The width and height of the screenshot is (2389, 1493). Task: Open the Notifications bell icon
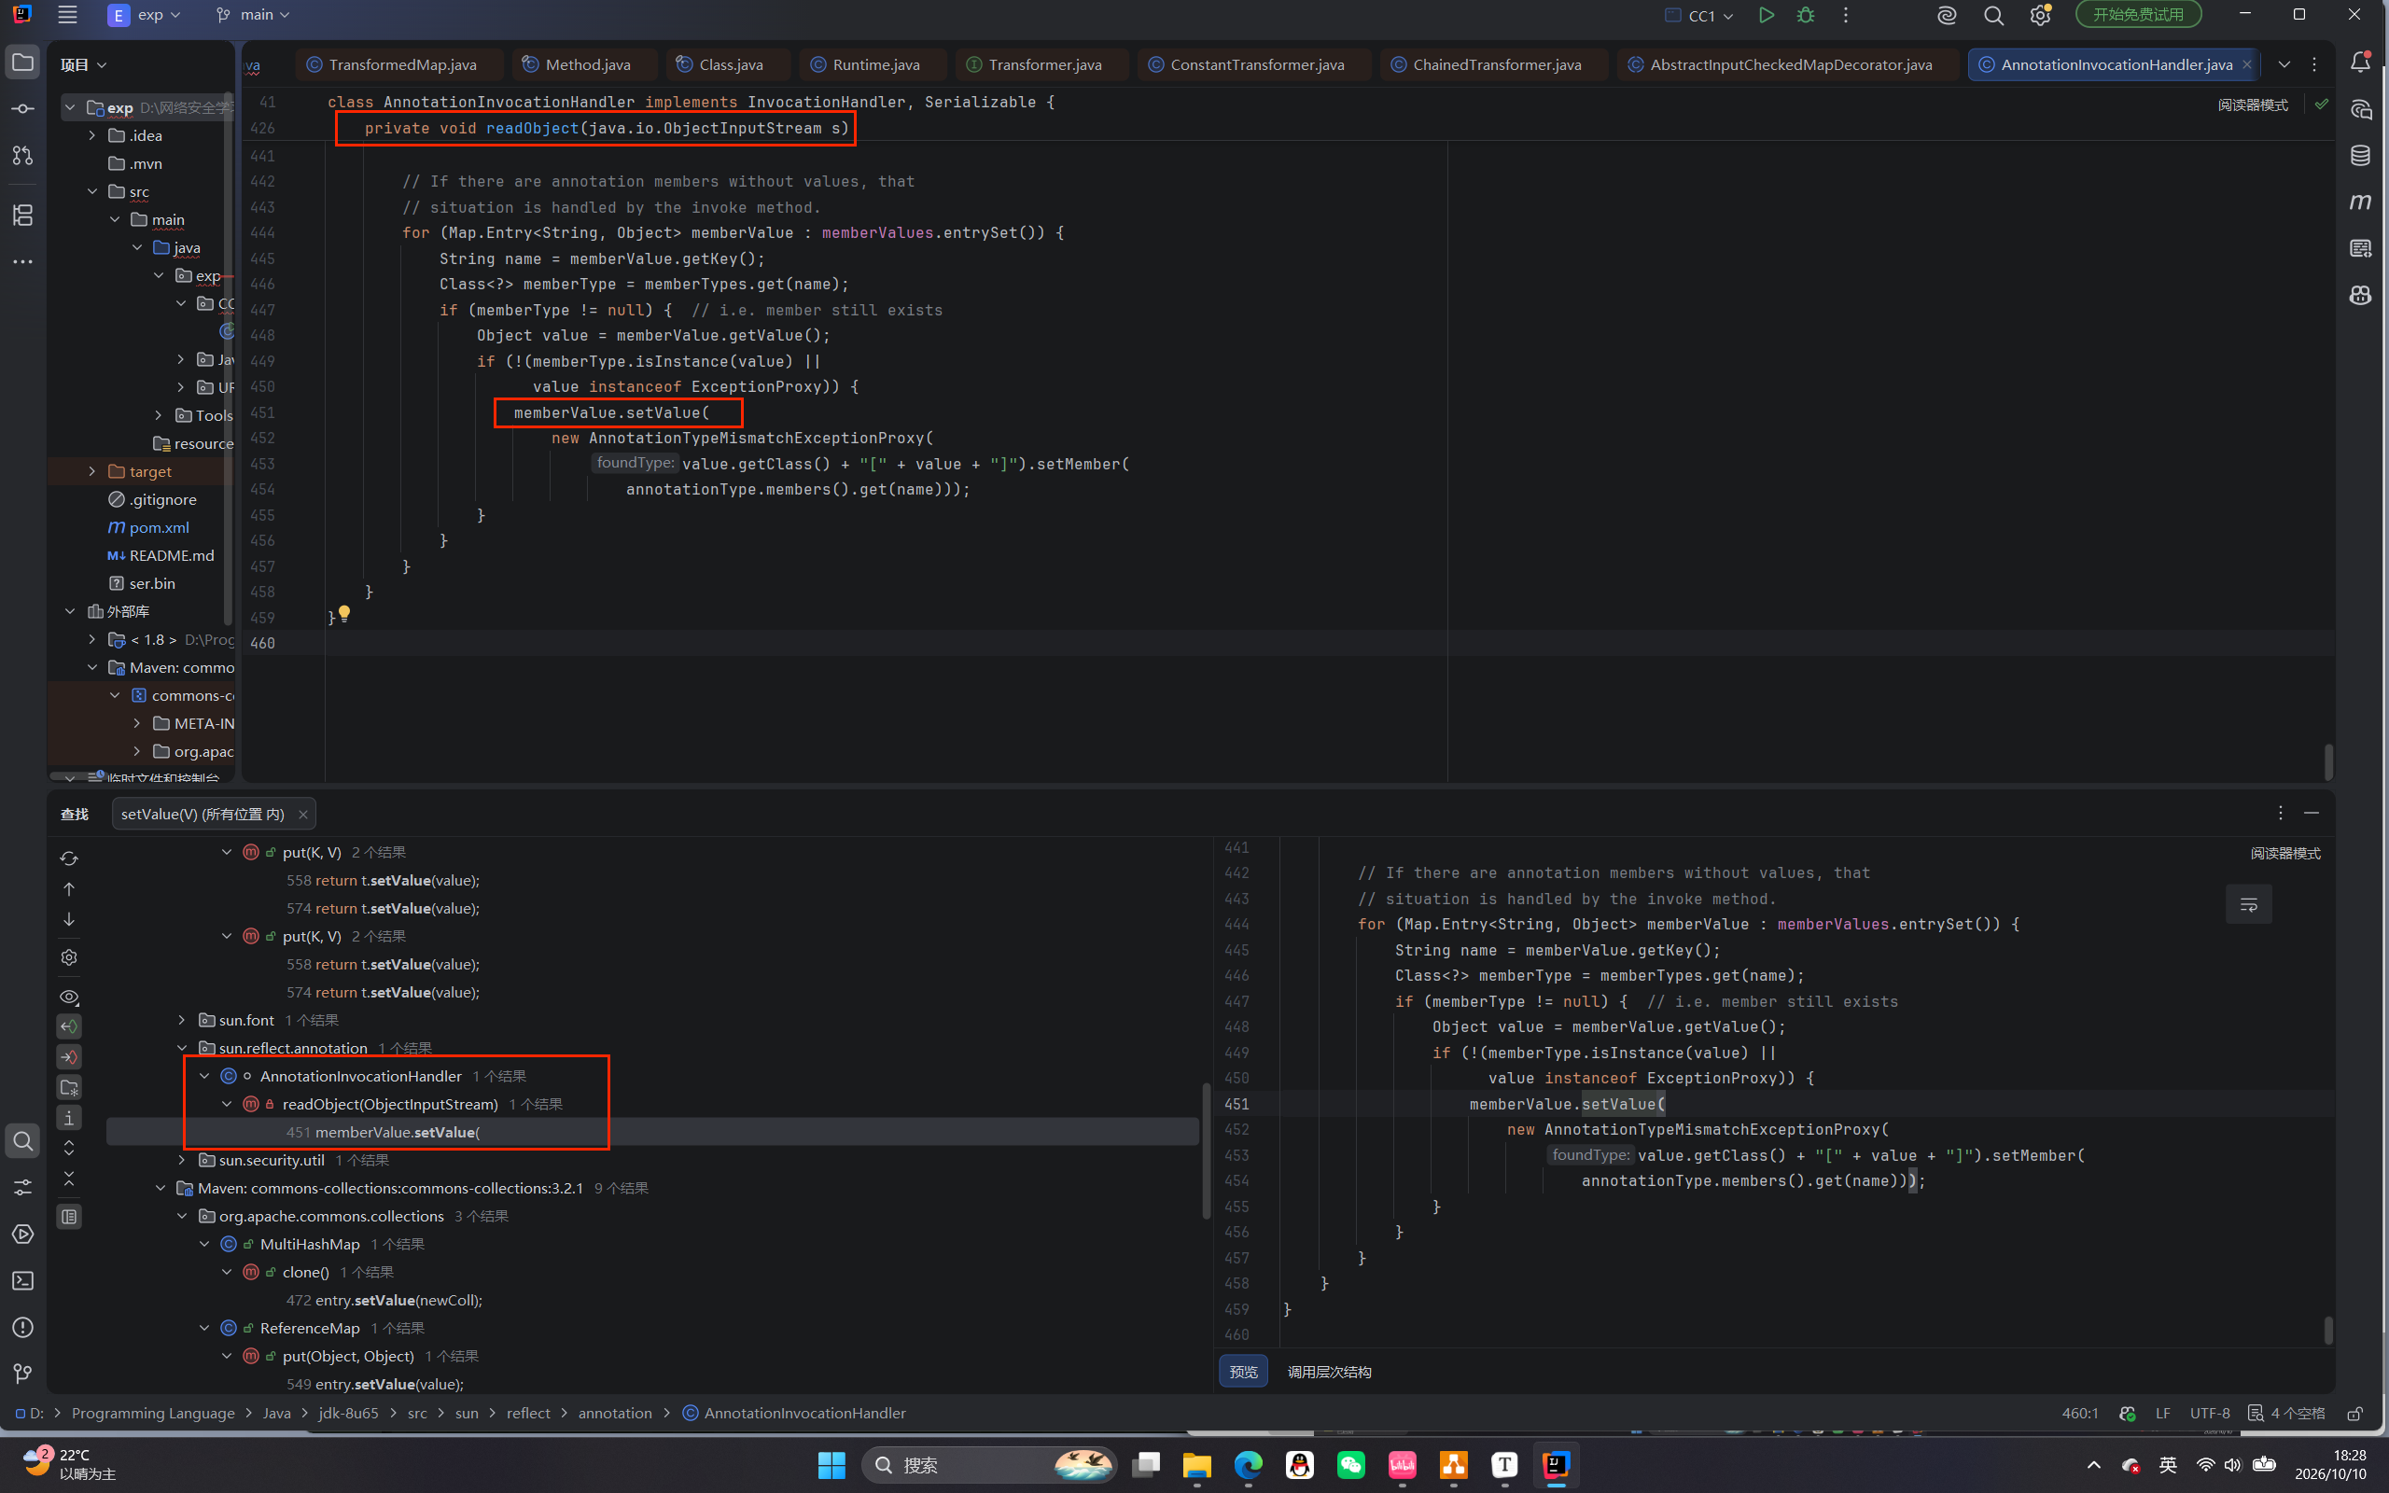(2360, 63)
